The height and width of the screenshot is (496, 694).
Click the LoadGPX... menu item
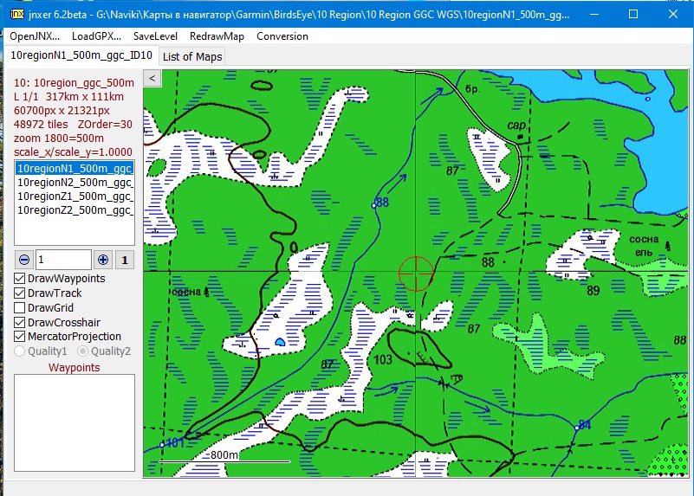pyautogui.click(x=96, y=36)
